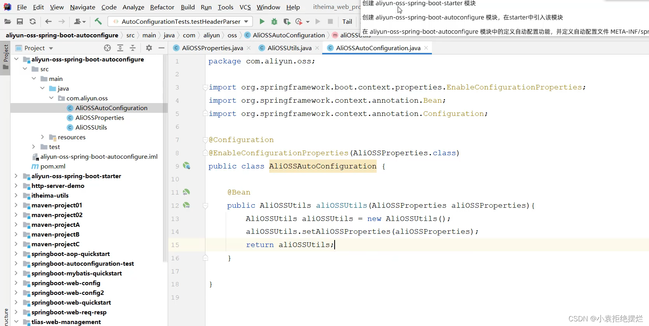
Task: Click the Run with Coverage shield icon
Action: [x=287, y=21]
